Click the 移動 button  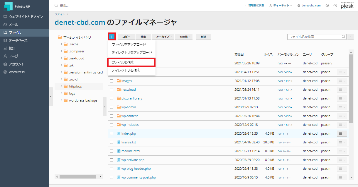coord(143,37)
